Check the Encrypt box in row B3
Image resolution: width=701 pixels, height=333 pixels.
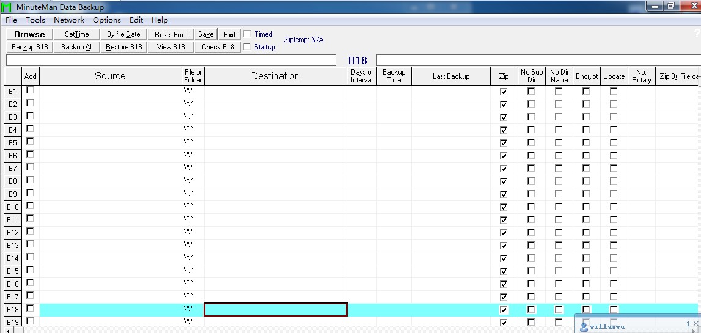[x=586, y=117]
